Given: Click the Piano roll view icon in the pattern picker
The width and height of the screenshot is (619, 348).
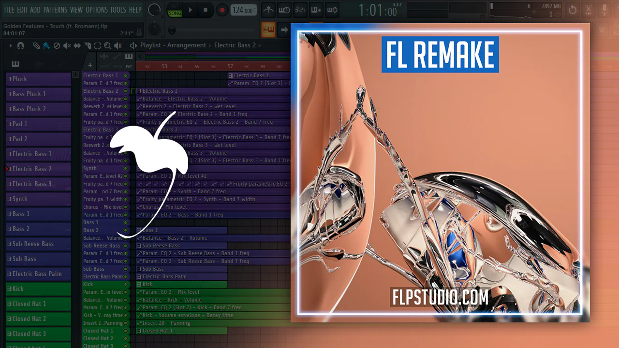Looking at the screenshot, I should tap(15, 64).
